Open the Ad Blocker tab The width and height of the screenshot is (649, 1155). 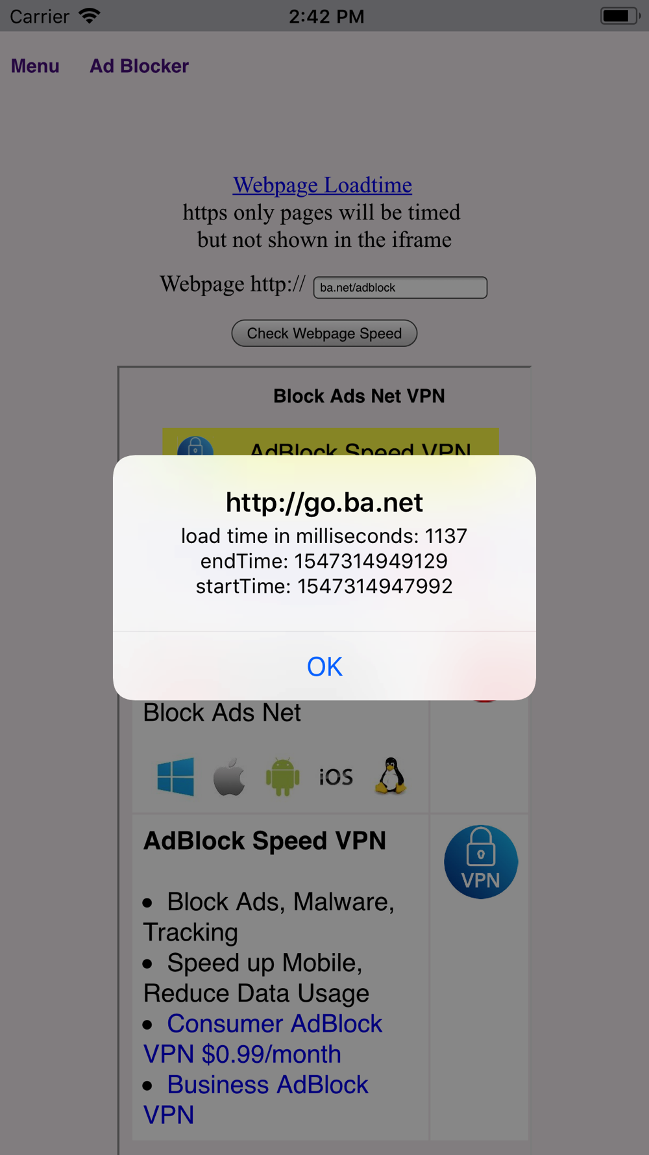click(x=140, y=66)
